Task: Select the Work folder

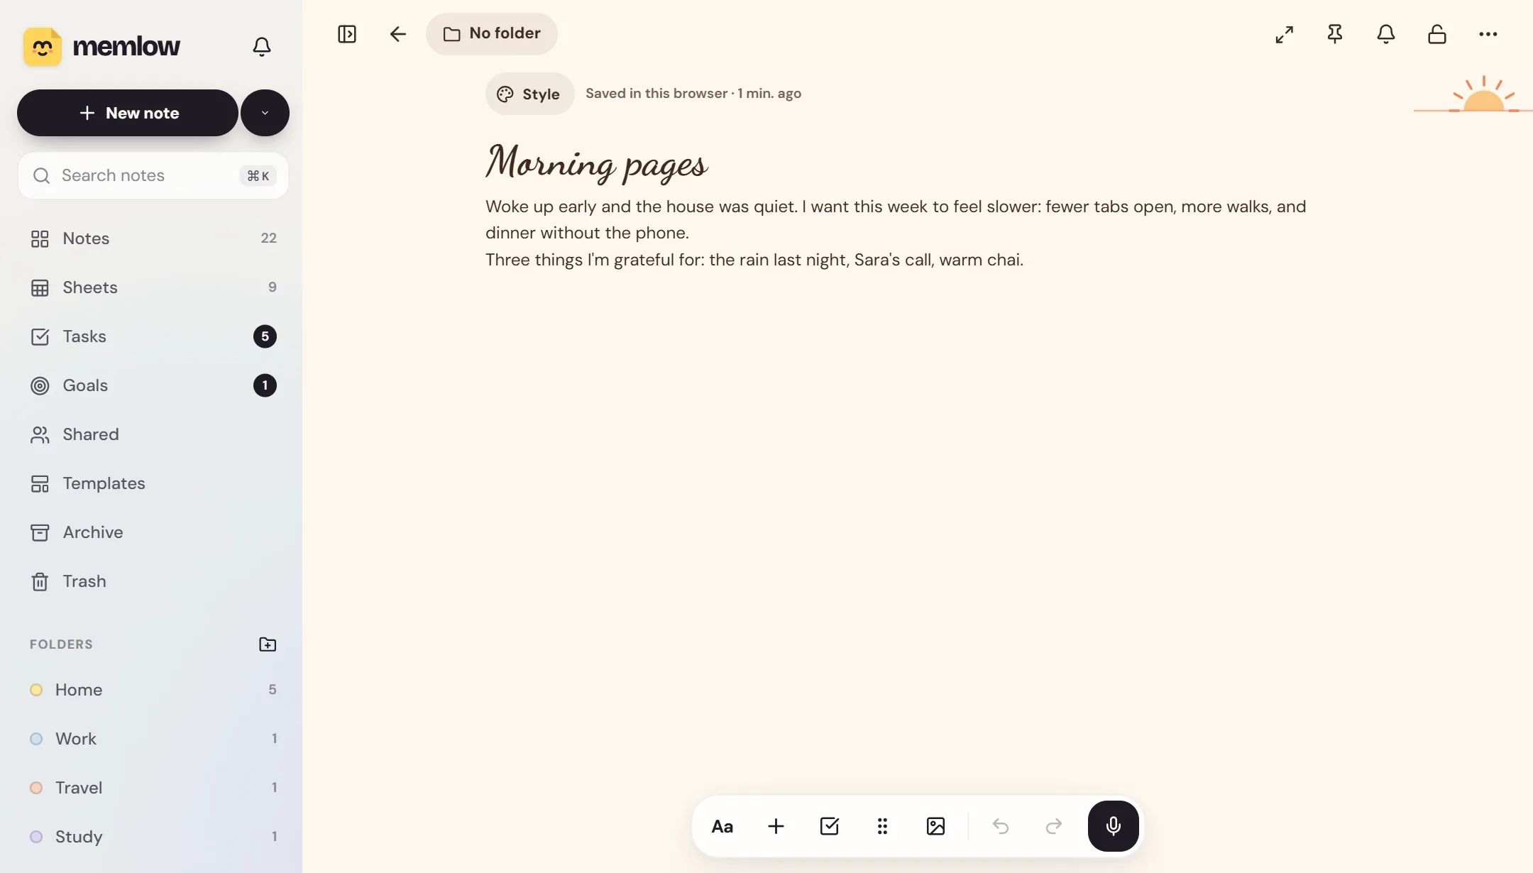Action: [x=153, y=739]
